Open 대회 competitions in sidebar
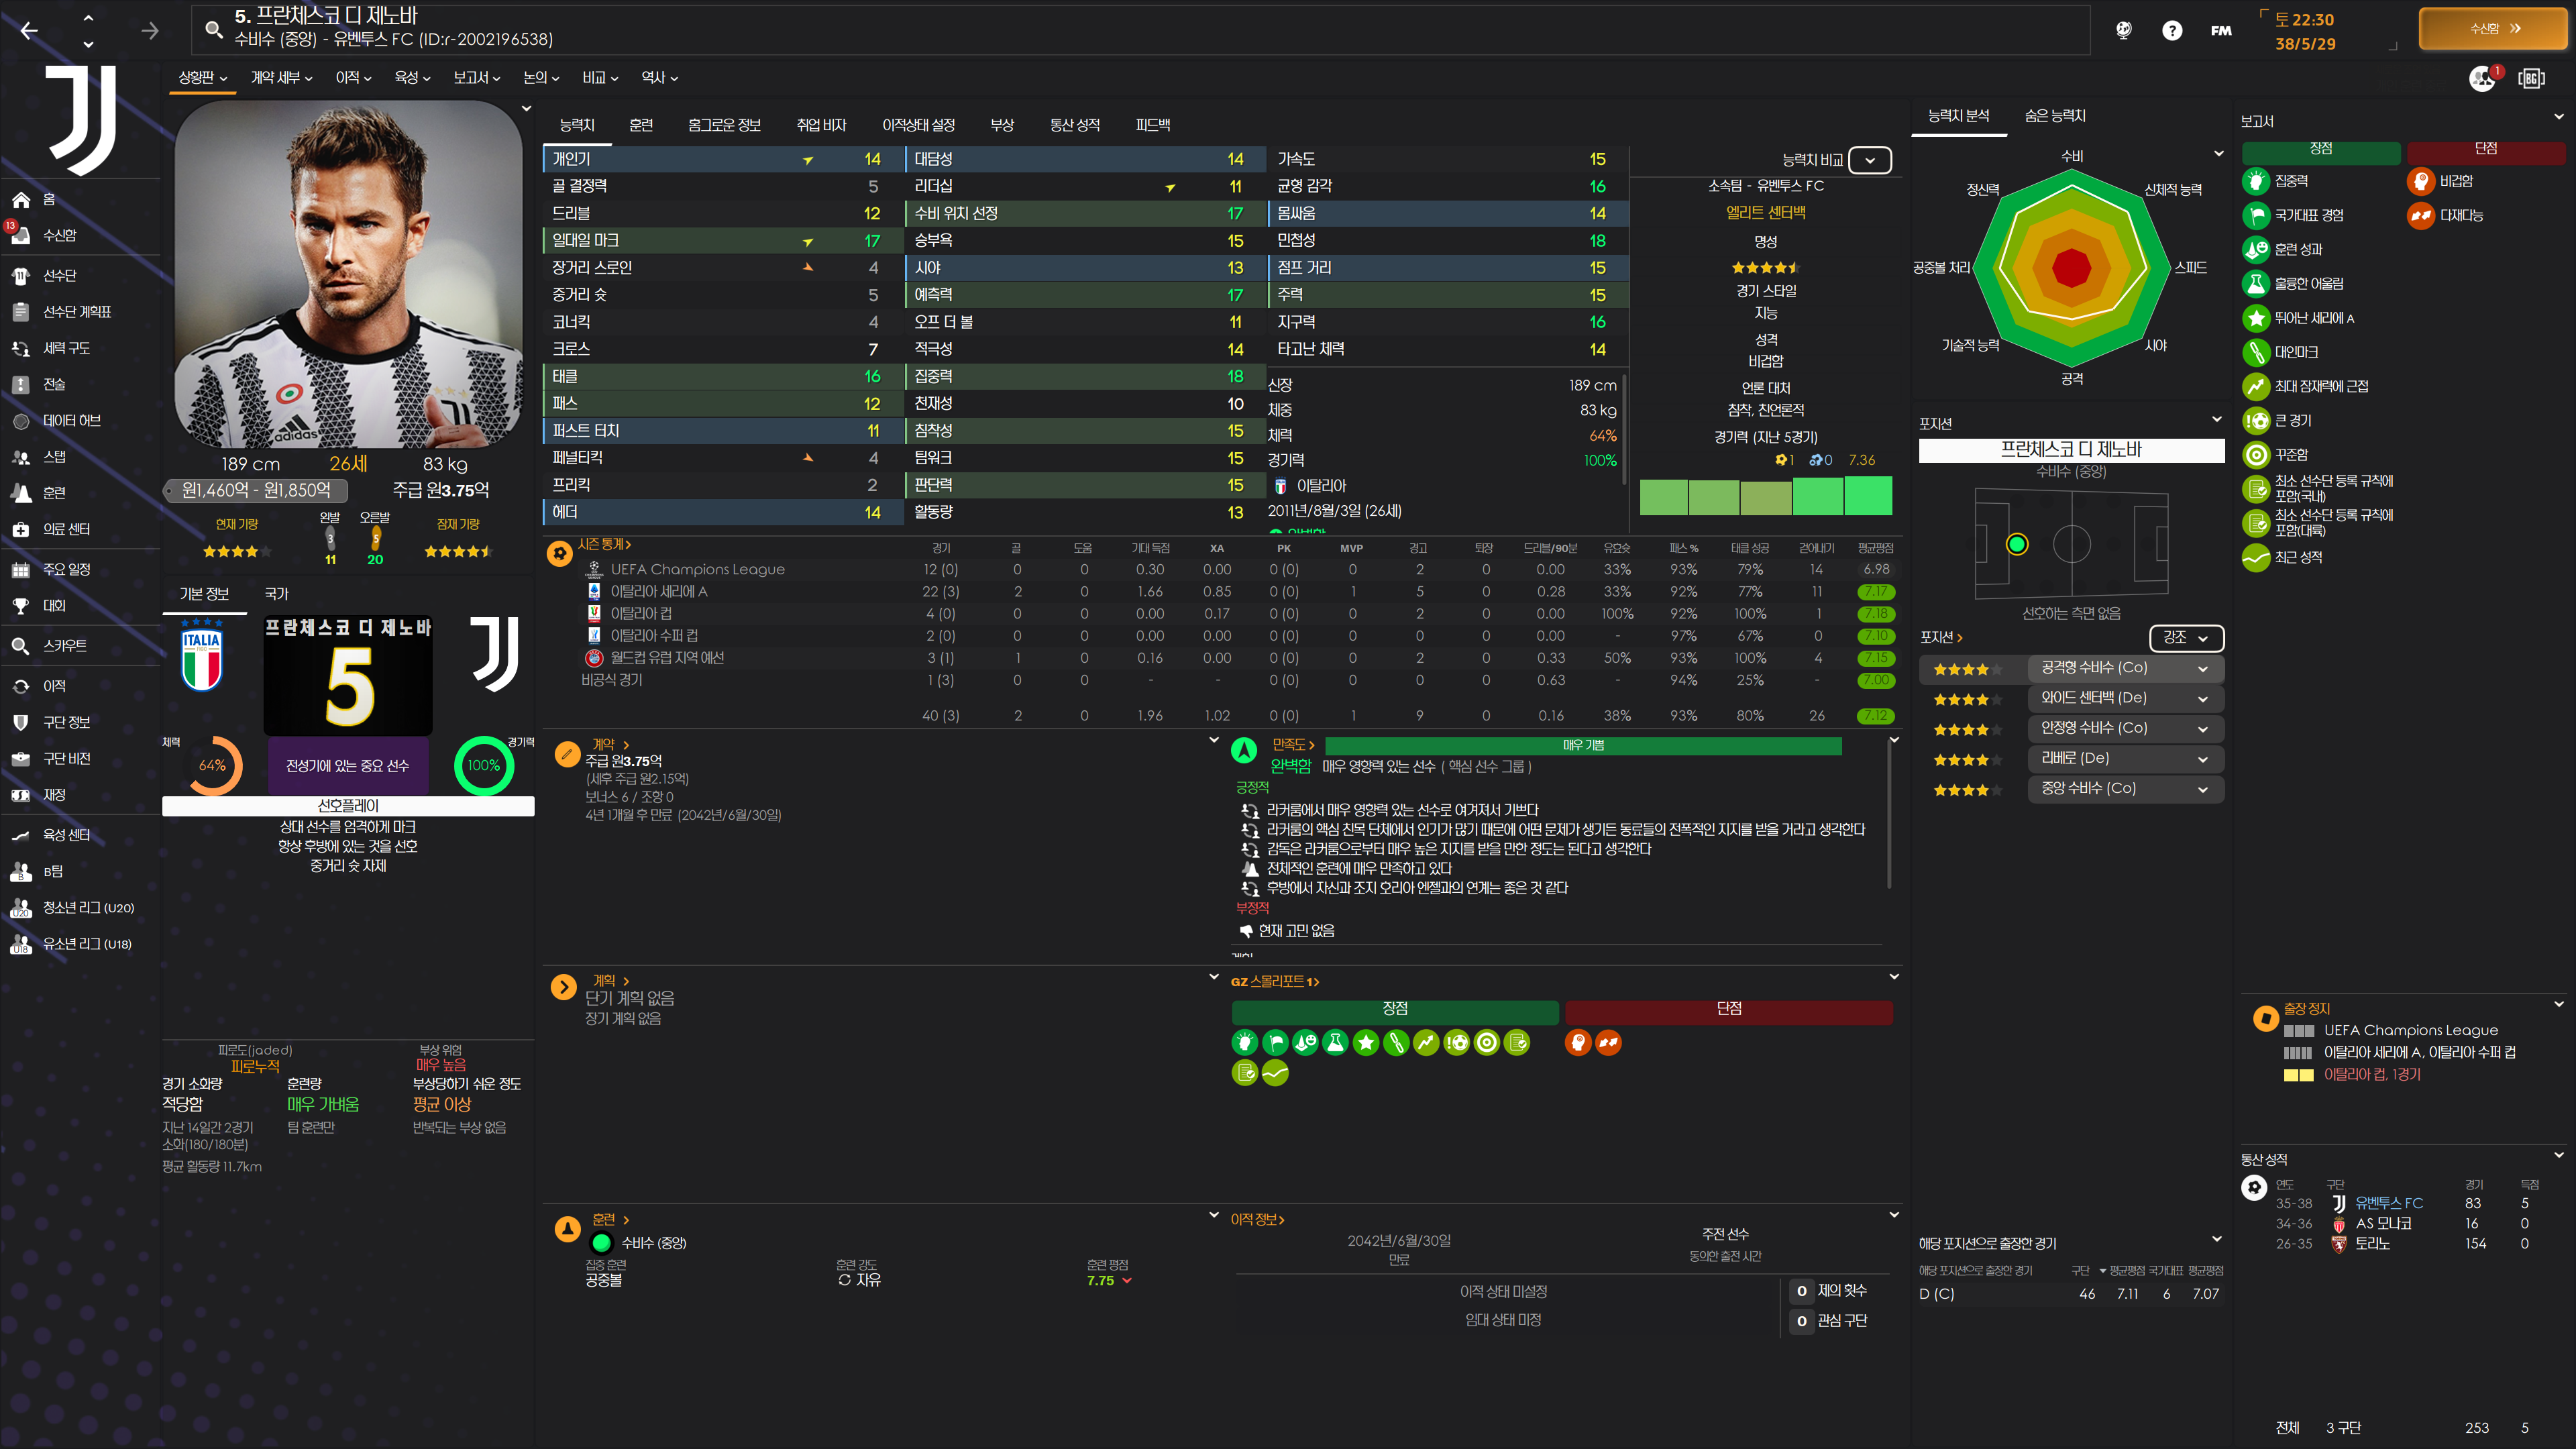 tap(54, 606)
